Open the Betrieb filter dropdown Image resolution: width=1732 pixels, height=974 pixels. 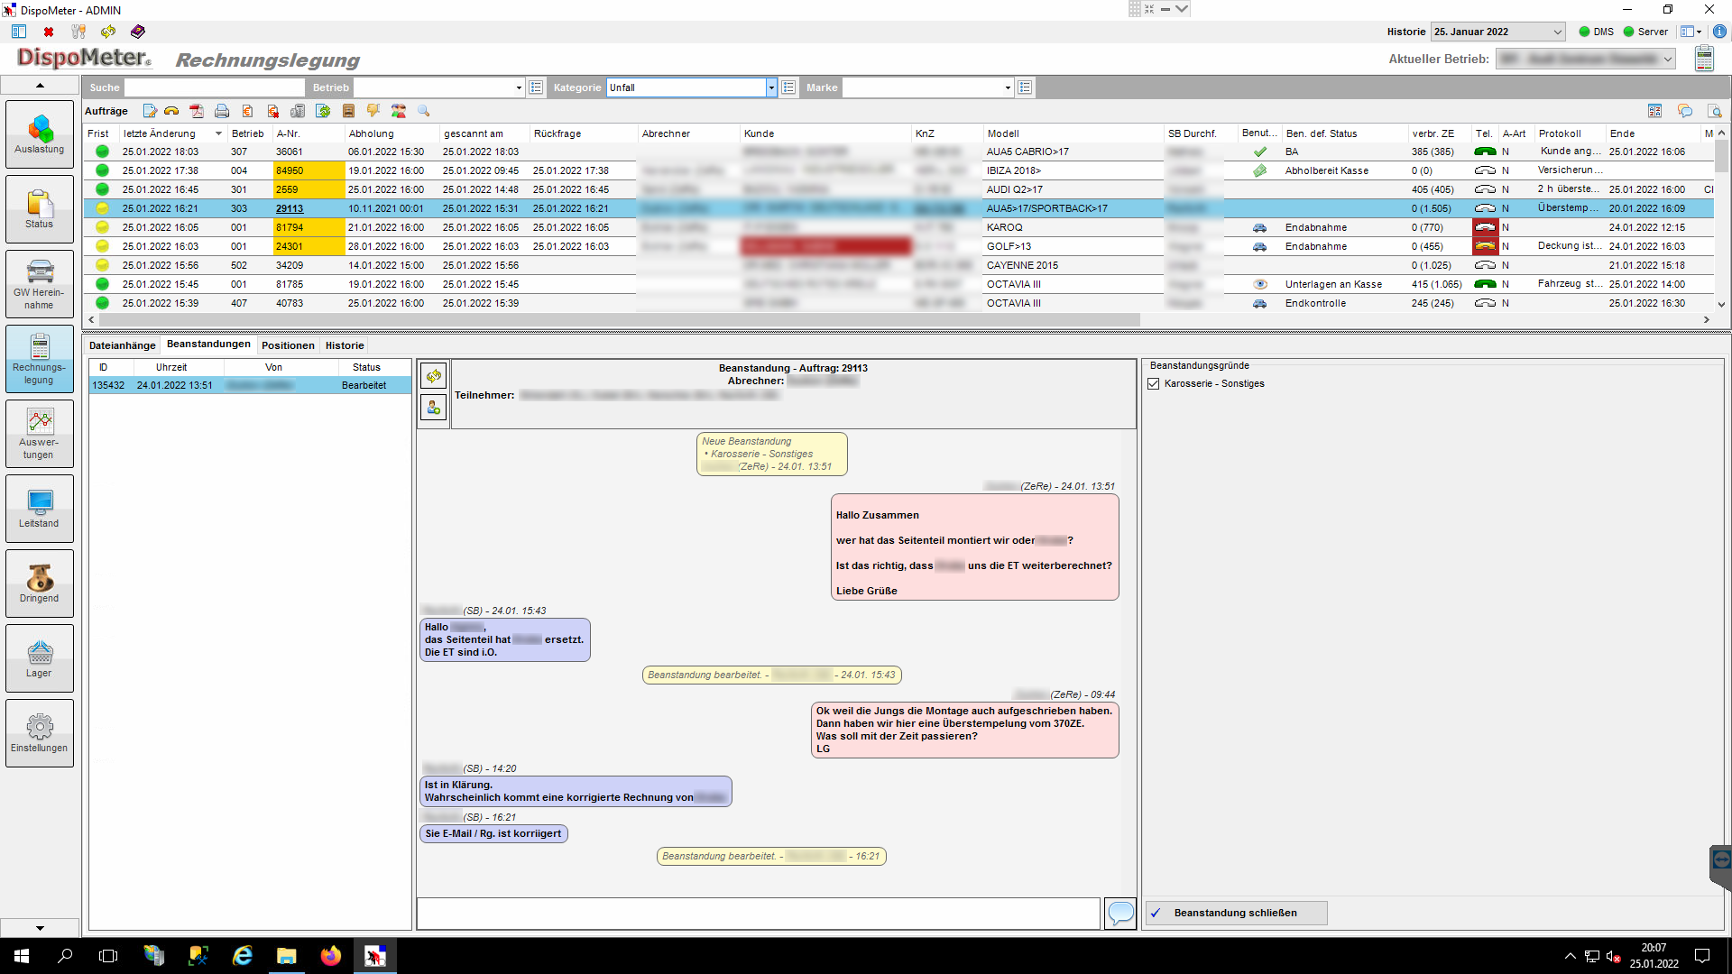519,87
